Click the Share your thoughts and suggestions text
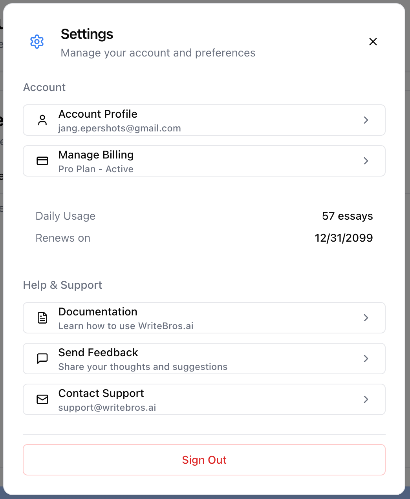The height and width of the screenshot is (499, 410). click(143, 367)
